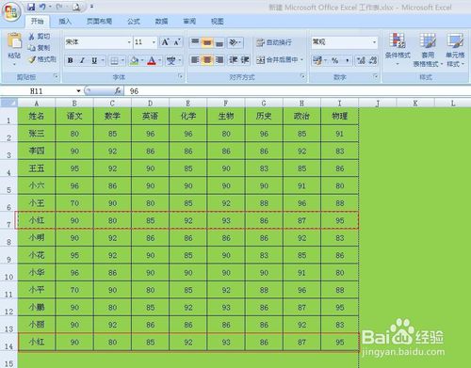Viewport: 471px width, 368px height.
Task: Toggle Middle Align in alignment group
Action: pos(207,42)
